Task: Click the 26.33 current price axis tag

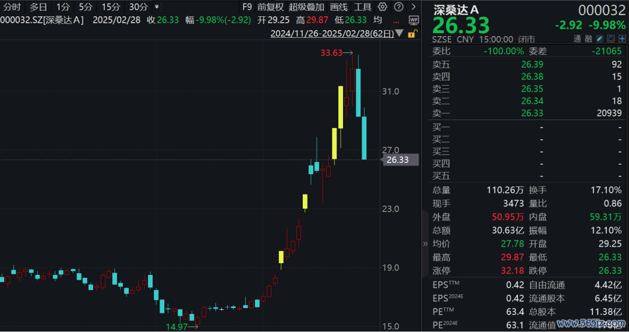Action: (401, 160)
